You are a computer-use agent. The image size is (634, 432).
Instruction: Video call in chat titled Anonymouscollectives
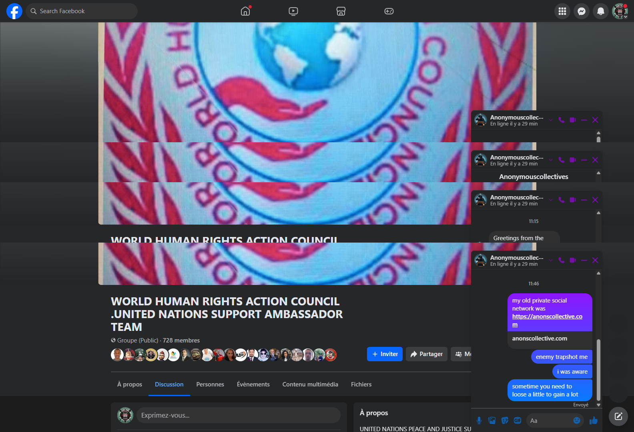573,160
